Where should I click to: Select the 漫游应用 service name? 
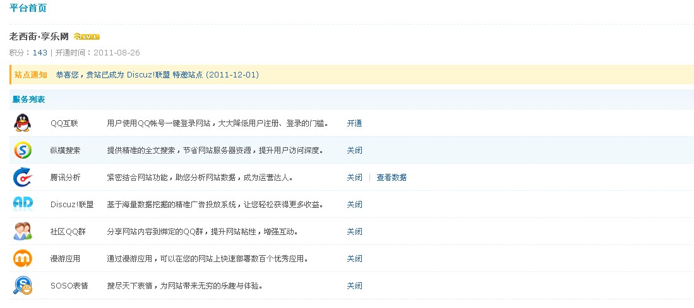click(66, 259)
